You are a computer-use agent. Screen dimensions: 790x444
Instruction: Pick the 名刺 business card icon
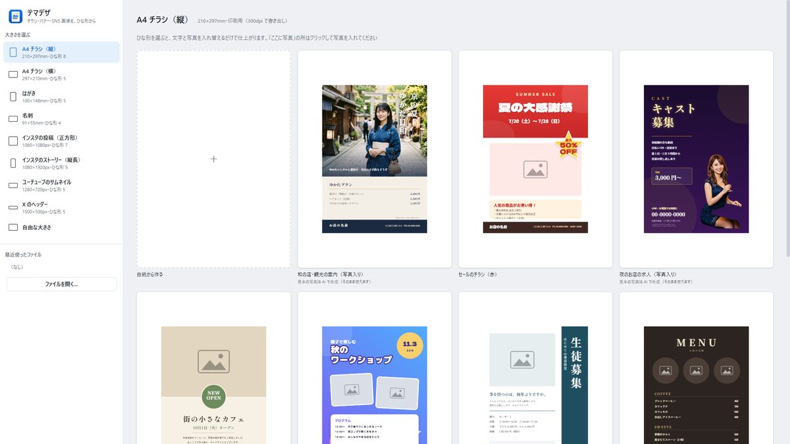(x=13, y=118)
